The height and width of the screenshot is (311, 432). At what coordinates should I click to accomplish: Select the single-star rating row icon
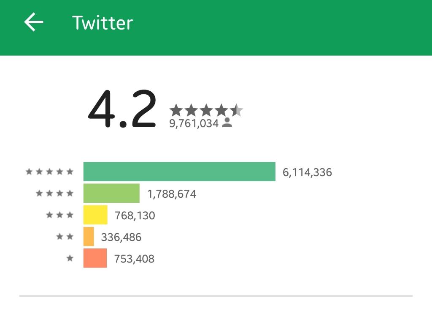[x=70, y=258]
